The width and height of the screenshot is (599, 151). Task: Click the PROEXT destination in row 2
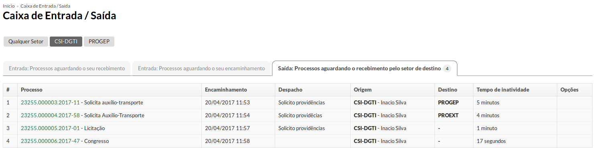(x=448, y=115)
